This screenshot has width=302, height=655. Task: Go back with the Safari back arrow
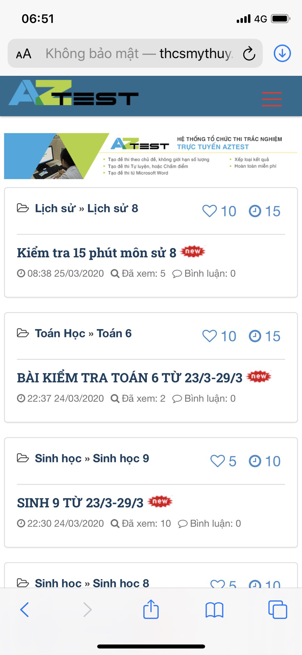pos(24,609)
